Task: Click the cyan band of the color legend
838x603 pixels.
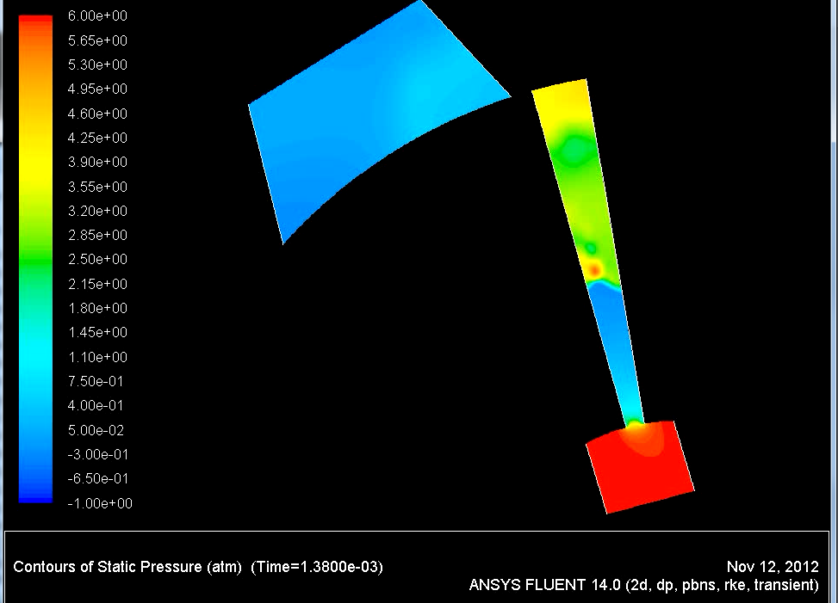Action: tap(35, 353)
